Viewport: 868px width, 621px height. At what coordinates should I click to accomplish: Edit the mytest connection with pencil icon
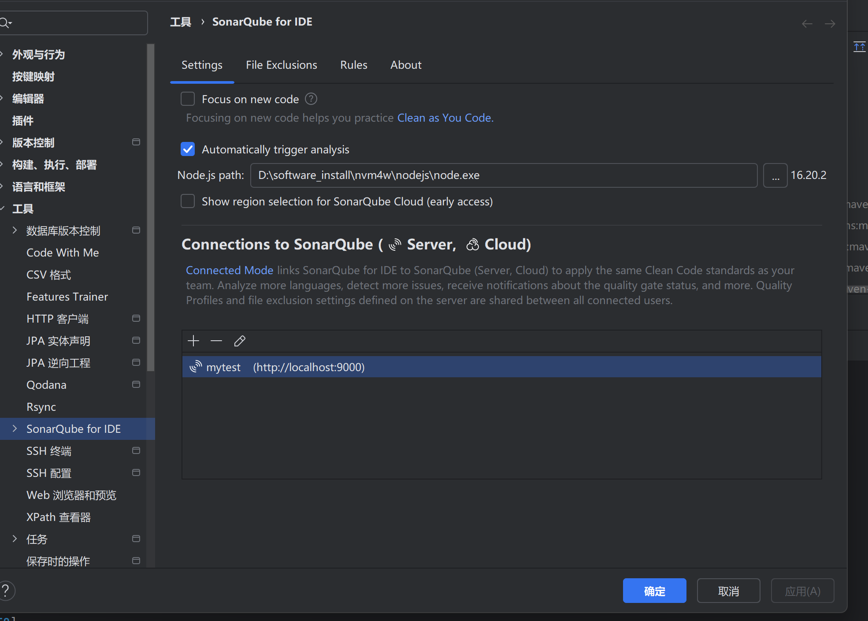[240, 340]
